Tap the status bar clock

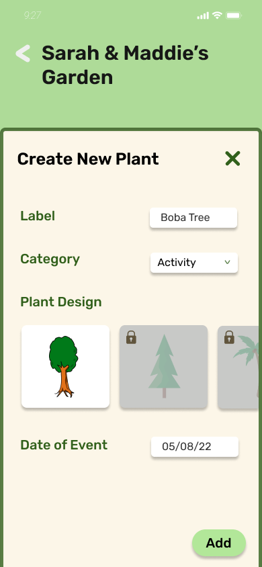(x=32, y=15)
